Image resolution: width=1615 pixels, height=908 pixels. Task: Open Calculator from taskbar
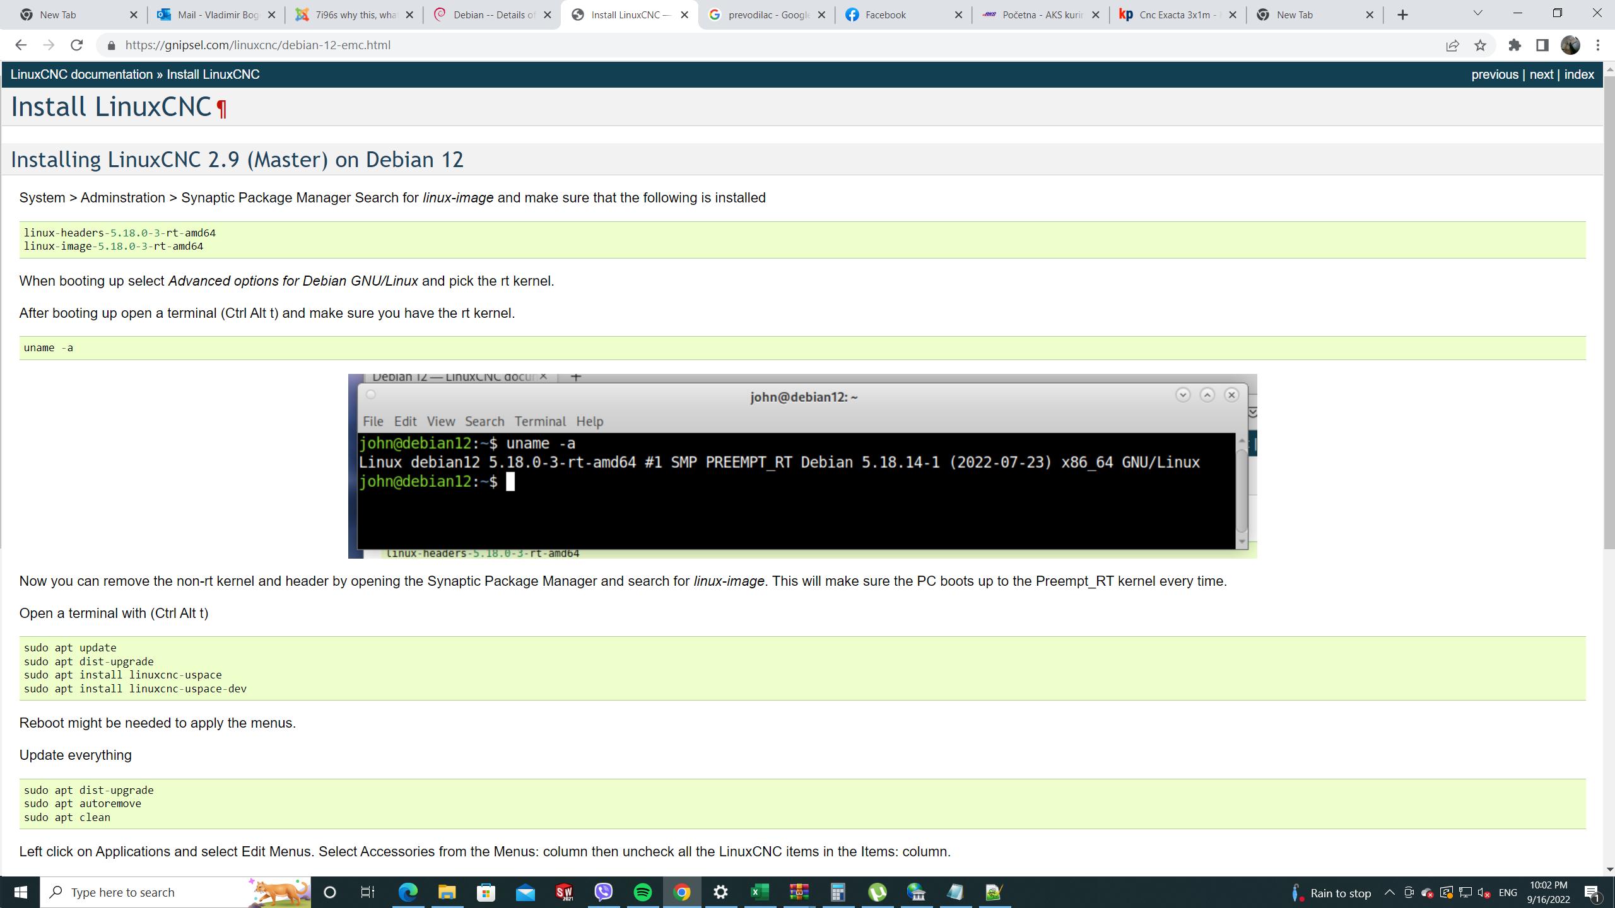pyautogui.click(x=838, y=892)
